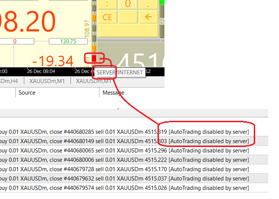Click the vertical 108.97 price label
This screenshot has height=199, width=279.
(x=86, y=29)
